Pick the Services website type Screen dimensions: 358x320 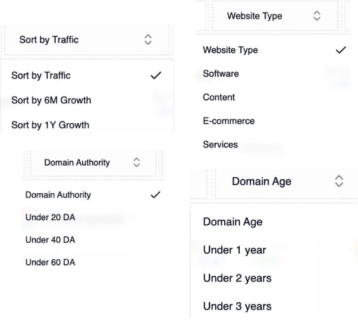tap(221, 145)
